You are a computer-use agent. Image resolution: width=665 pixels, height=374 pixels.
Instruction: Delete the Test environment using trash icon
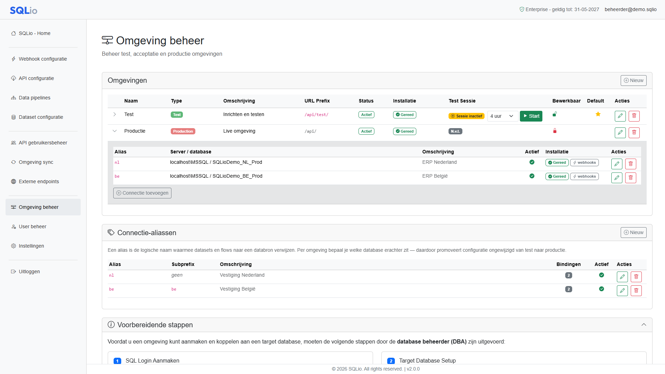(x=634, y=116)
